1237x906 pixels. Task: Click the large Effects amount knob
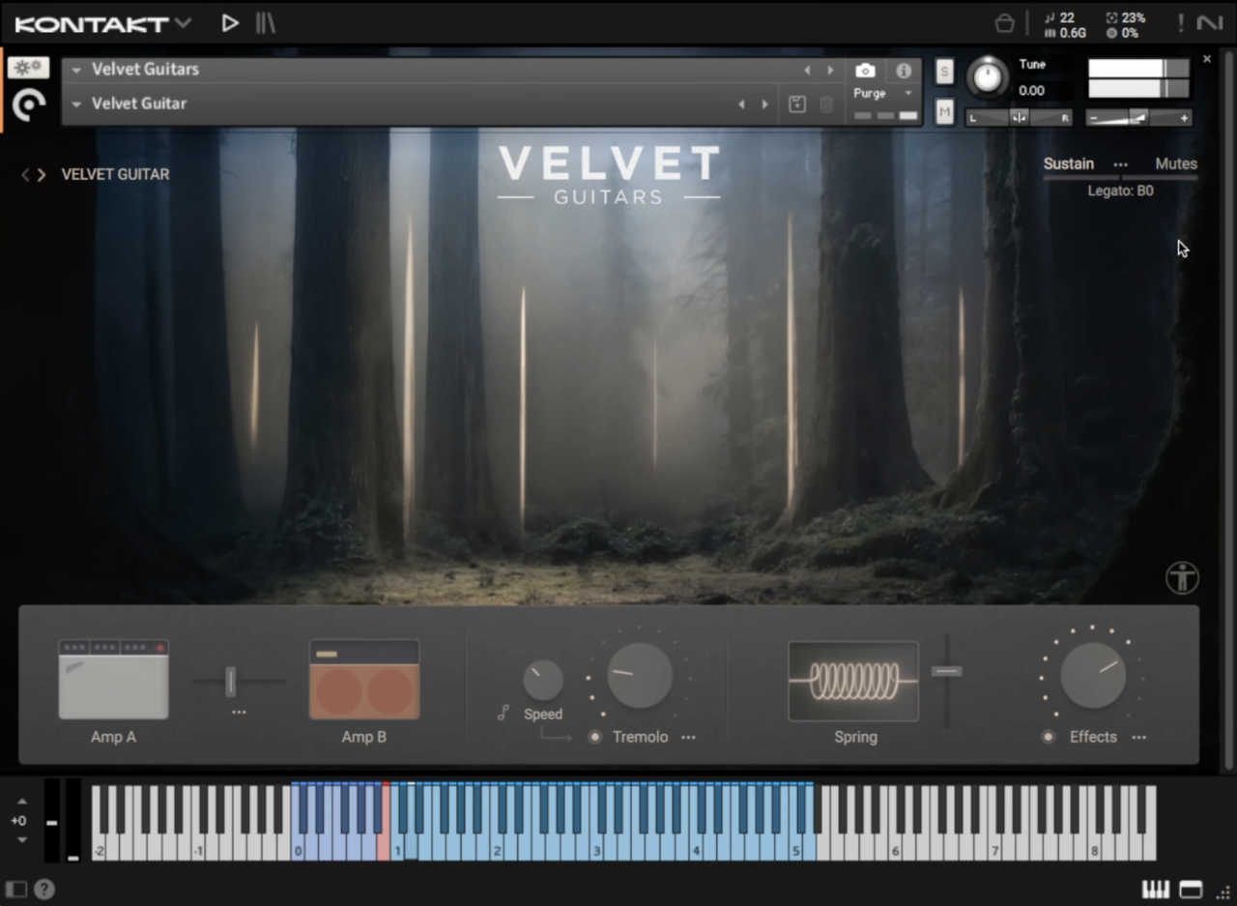click(1093, 676)
